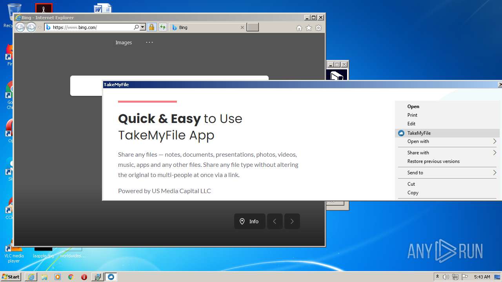Image resolution: width=502 pixels, height=282 pixels.
Task: Open Windows Explorer folder from taskbar
Action: click(44, 277)
